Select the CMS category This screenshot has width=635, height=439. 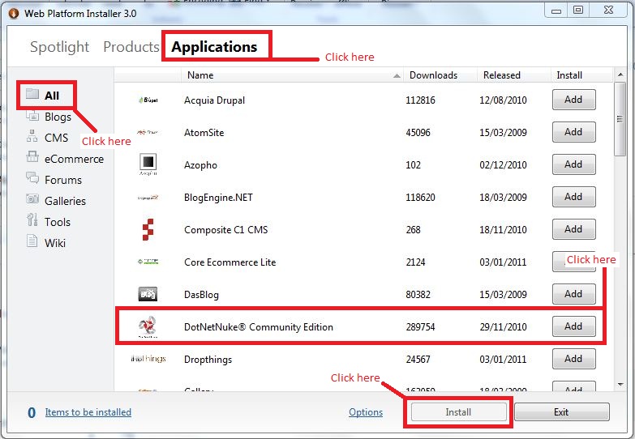coord(56,138)
